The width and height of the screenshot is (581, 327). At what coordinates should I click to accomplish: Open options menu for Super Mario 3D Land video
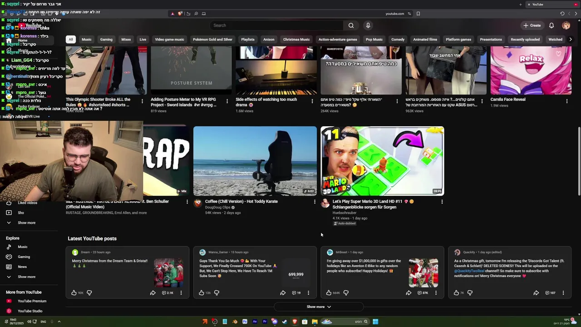(x=442, y=202)
